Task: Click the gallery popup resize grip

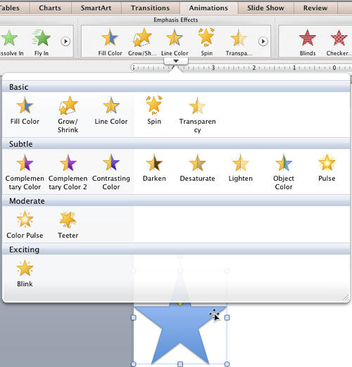Action: [x=346, y=297]
